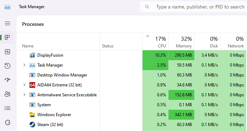Expand the Task Manager process group

point(24,65)
